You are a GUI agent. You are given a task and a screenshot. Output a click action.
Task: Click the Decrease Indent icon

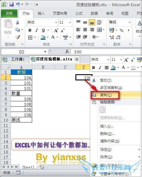click(x=78, y=37)
